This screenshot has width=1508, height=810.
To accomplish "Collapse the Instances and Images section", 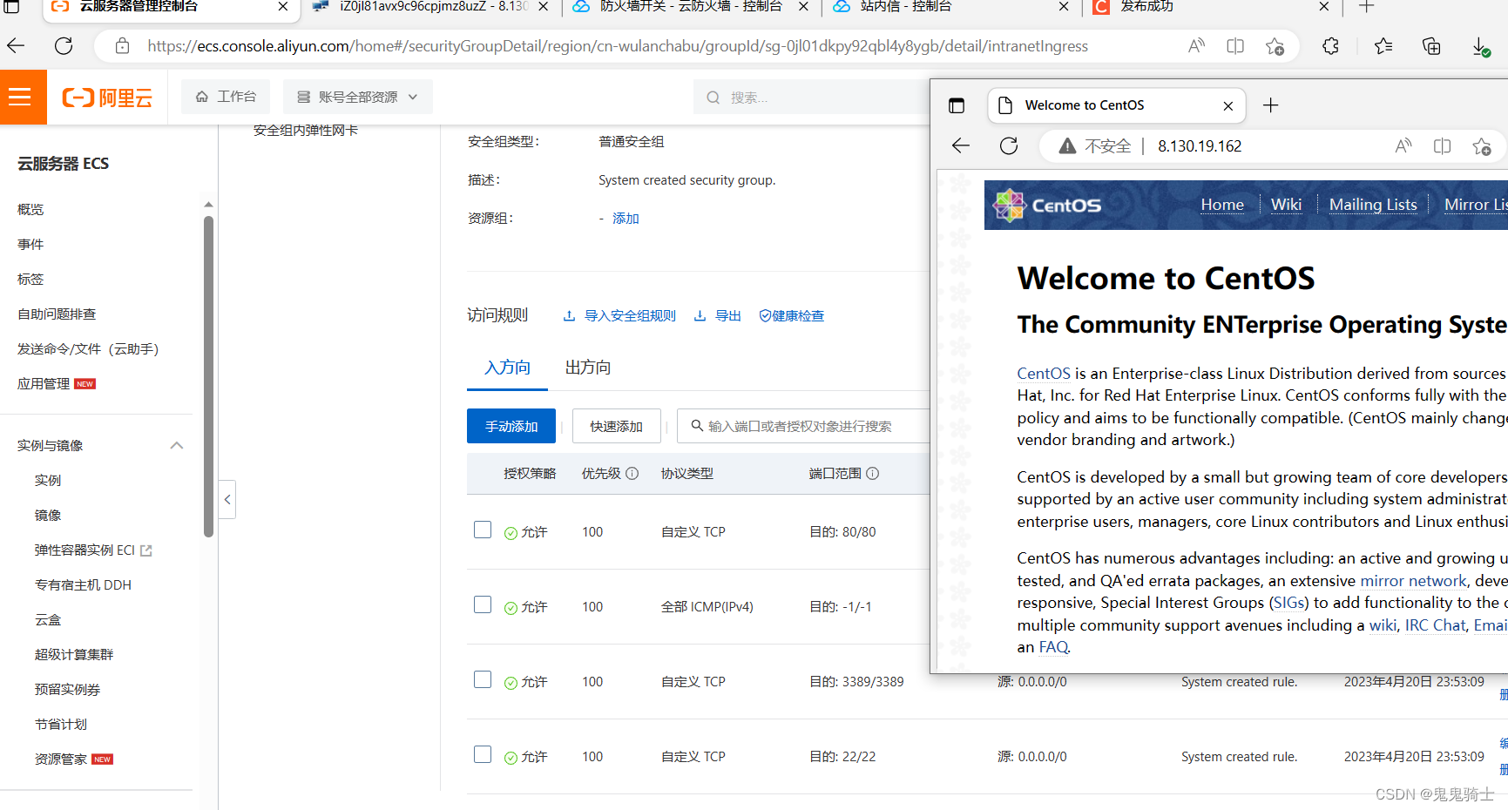I will 177,446.
